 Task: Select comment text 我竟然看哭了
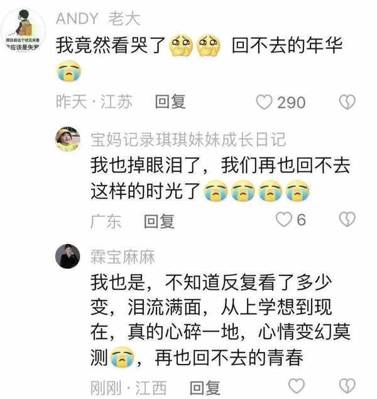[x=111, y=45]
